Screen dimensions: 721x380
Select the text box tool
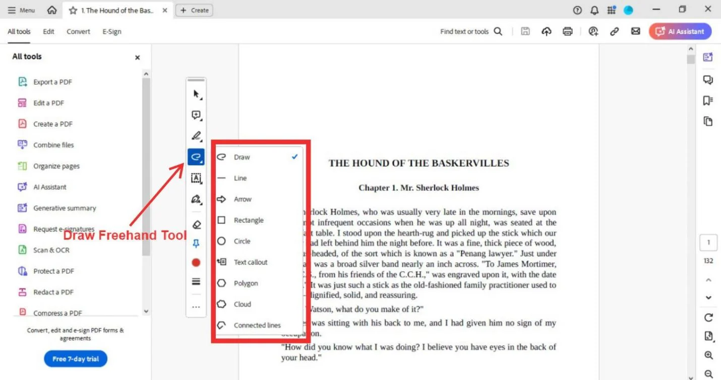pos(196,178)
